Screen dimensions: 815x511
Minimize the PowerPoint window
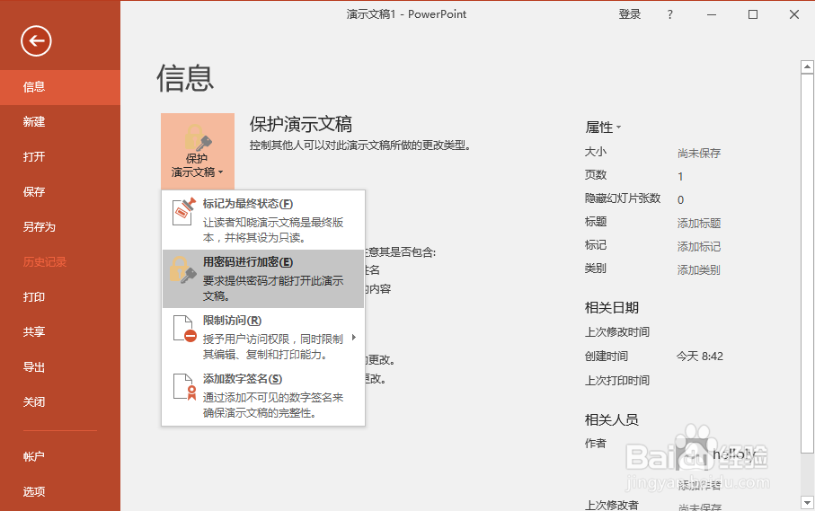(712, 14)
